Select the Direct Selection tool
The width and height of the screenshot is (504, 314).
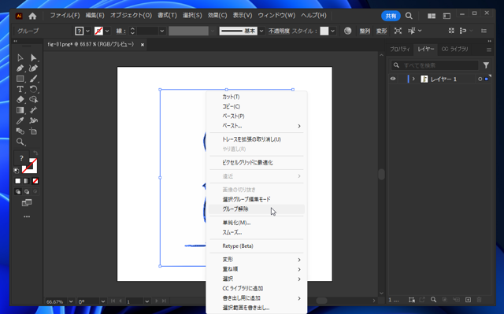point(33,57)
